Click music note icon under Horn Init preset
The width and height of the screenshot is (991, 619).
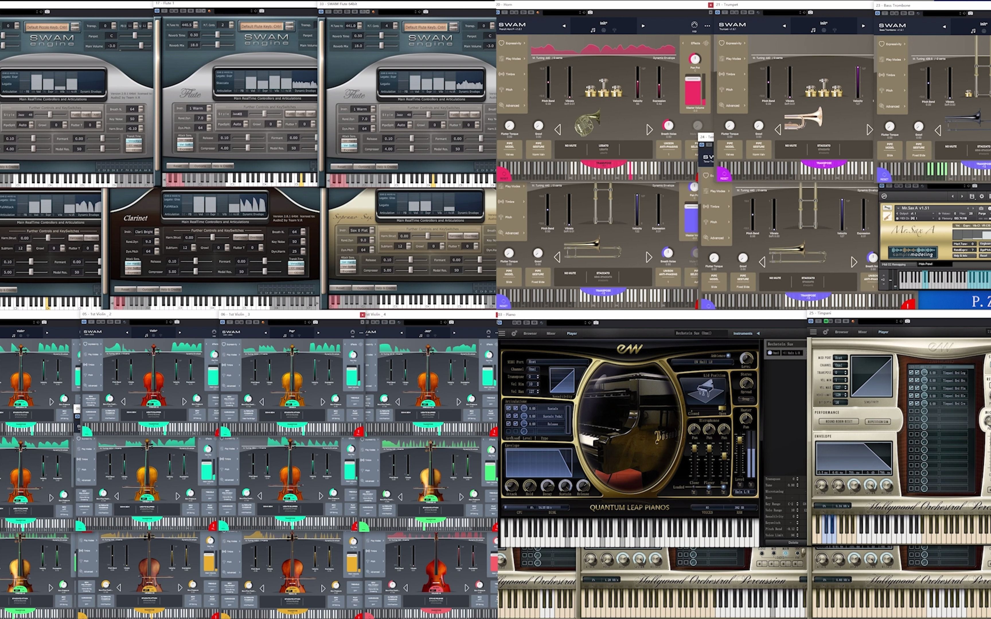(x=592, y=30)
